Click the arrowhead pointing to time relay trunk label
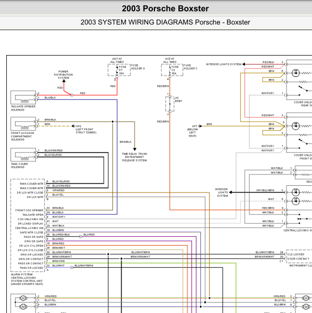This screenshot has width=312, height=313. coord(135,149)
